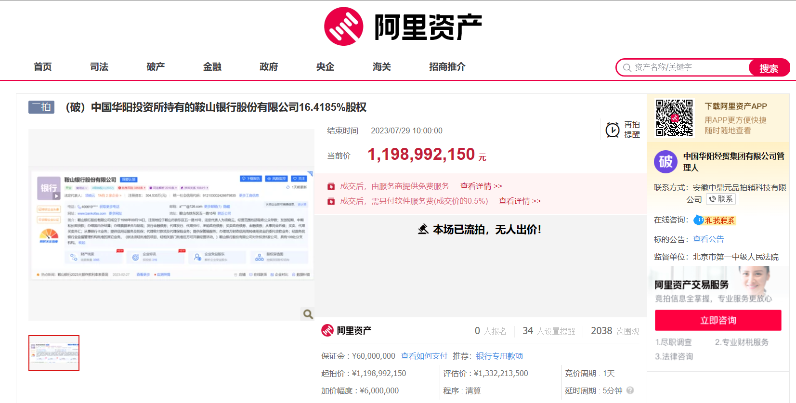Click the QR code for 阿里资产 APP
796x403 pixels.
pos(675,118)
